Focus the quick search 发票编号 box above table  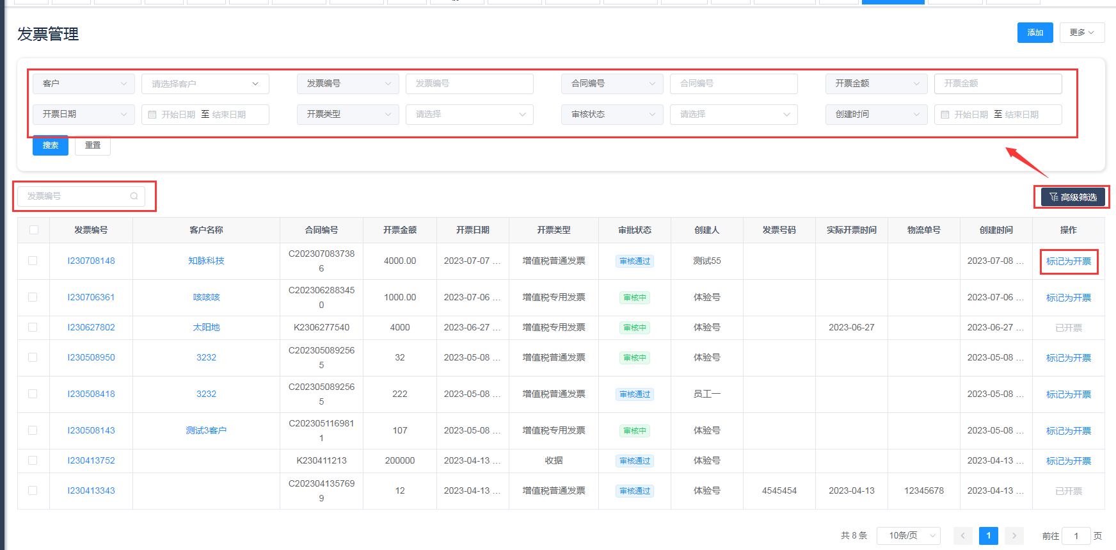point(81,196)
